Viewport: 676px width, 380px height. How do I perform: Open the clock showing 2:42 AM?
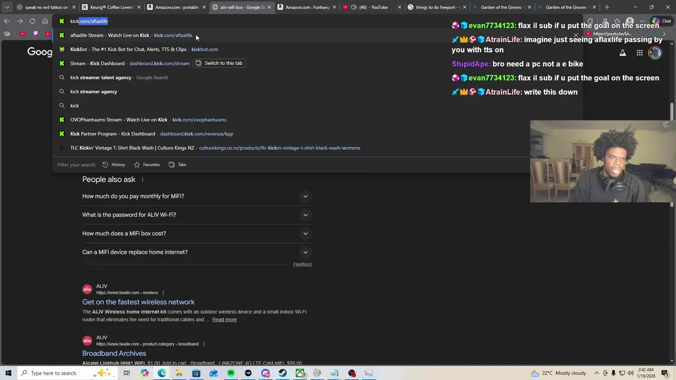645,373
